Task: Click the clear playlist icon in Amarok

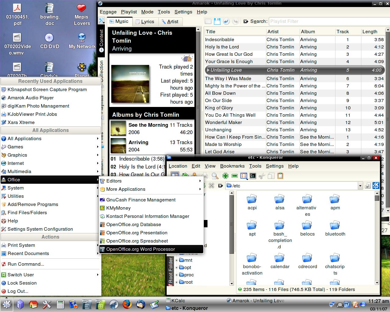Action: (208, 21)
